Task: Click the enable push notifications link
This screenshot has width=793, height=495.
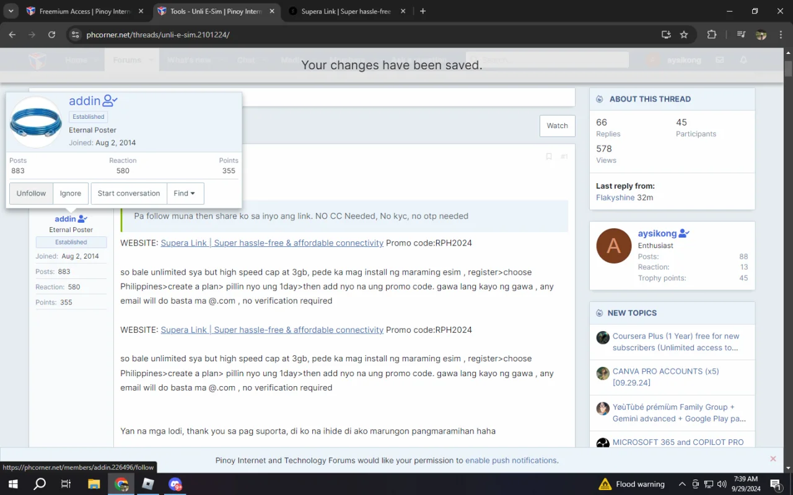Action: point(511,460)
